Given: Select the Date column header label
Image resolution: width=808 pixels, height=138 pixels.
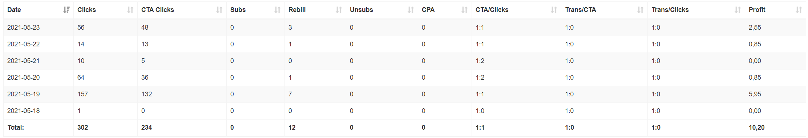Looking at the screenshot, I should coord(14,10).
